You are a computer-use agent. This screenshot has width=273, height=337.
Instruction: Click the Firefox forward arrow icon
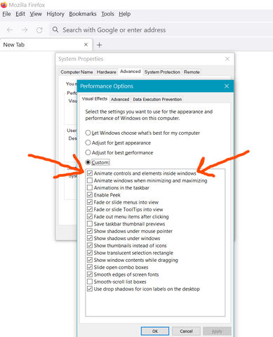25,30
